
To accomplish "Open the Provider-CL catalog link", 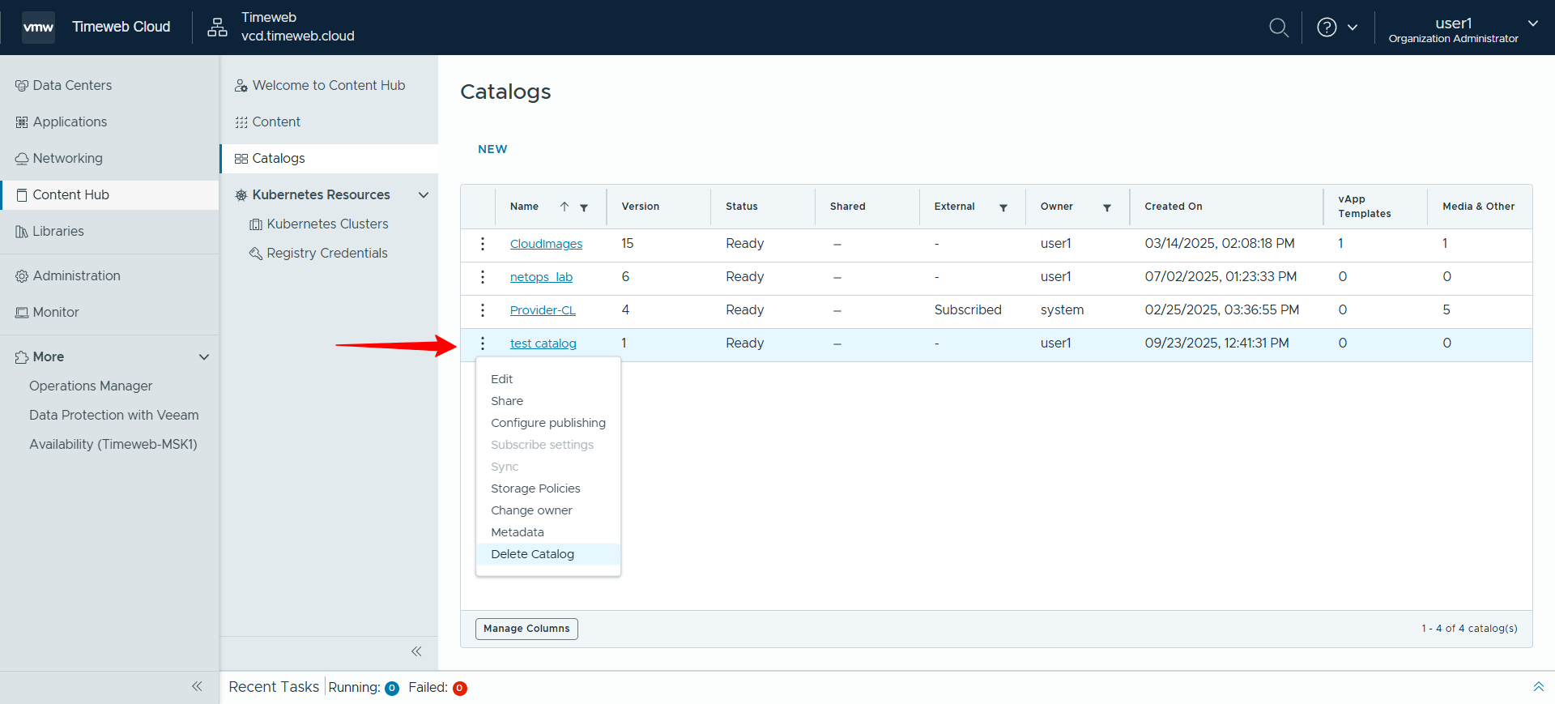I will pyautogui.click(x=543, y=310).
